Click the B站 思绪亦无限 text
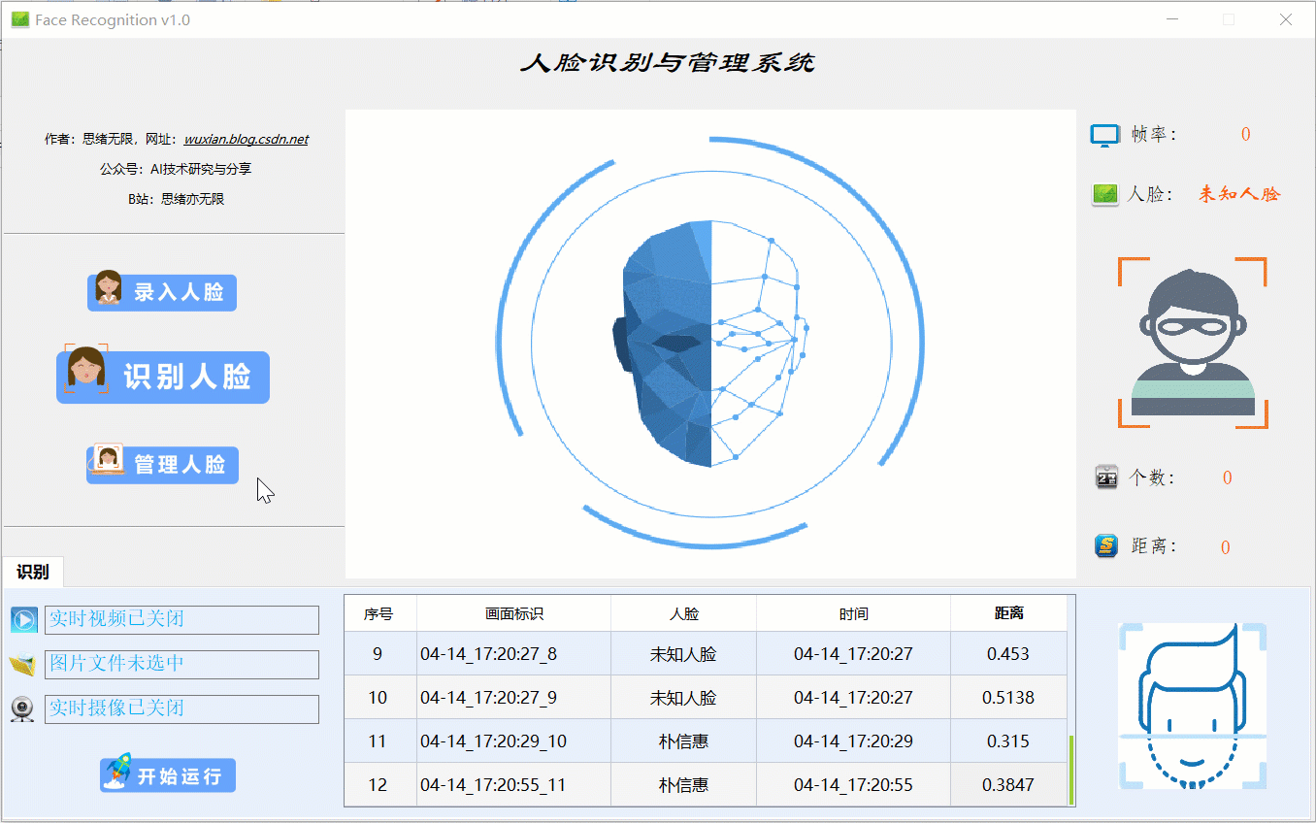The image size is (1316, 823). point(177,199)
